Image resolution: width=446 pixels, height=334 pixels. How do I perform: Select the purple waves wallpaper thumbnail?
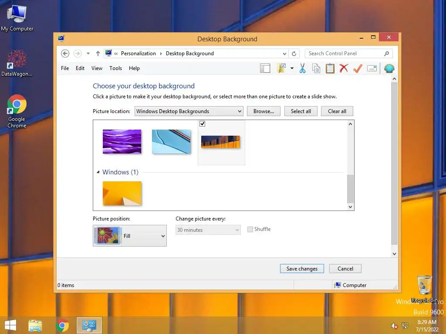pos(122,141)
